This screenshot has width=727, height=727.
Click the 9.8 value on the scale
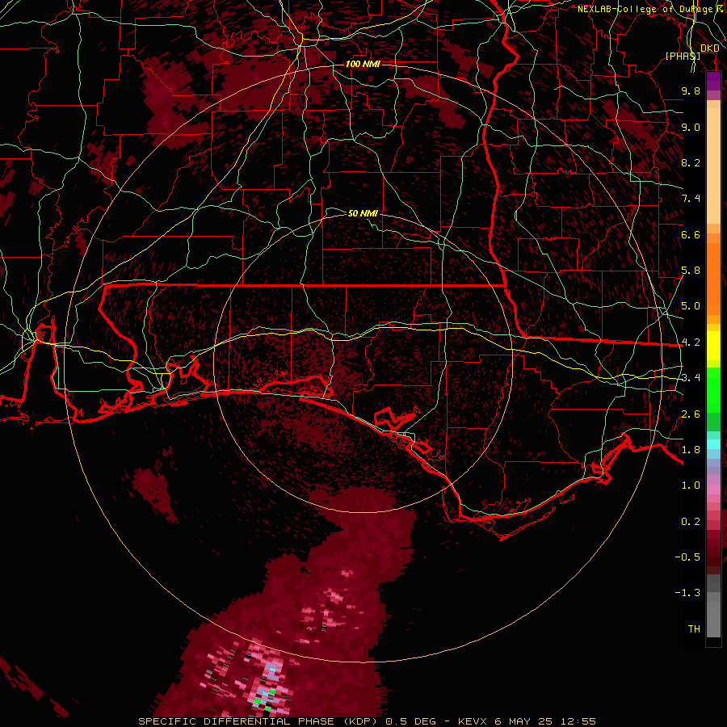(691, 90)
